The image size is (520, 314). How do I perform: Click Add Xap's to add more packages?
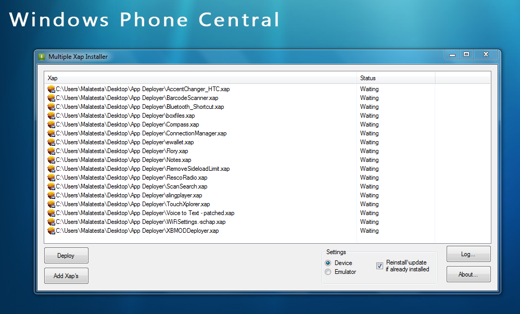(66, 275)
